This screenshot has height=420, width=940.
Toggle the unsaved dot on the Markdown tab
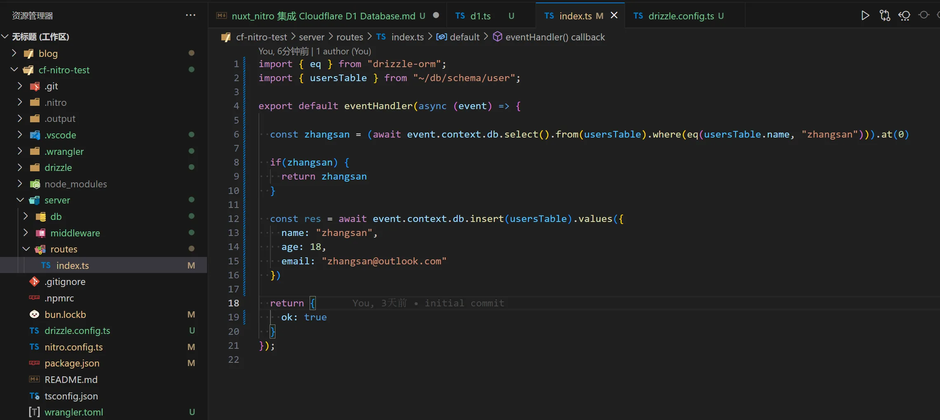pos(436,15)
